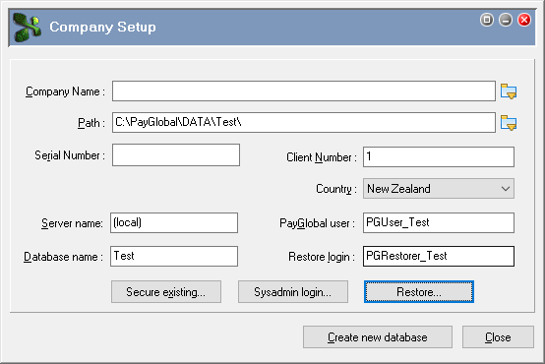Expand the Country dropdown showing New Zealand
Viewport: 545px width, 364px height.
pos(439,189)
